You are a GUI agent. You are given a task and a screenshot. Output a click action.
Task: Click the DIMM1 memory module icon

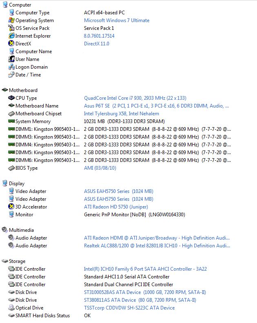pos(11,129)
